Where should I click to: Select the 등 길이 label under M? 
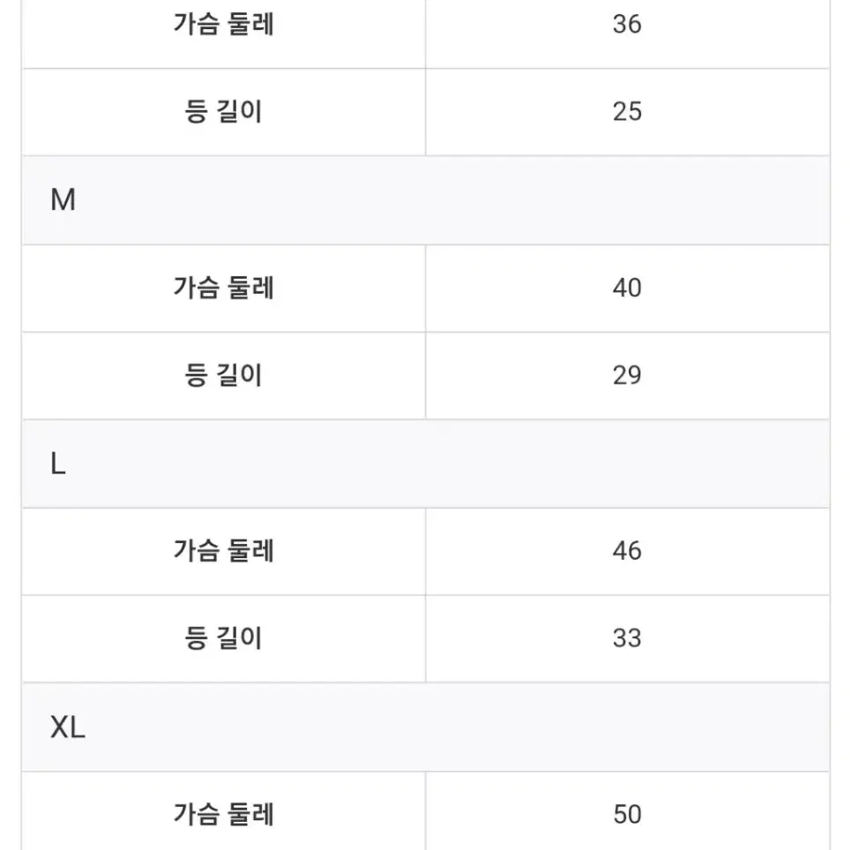click(223, 376)
